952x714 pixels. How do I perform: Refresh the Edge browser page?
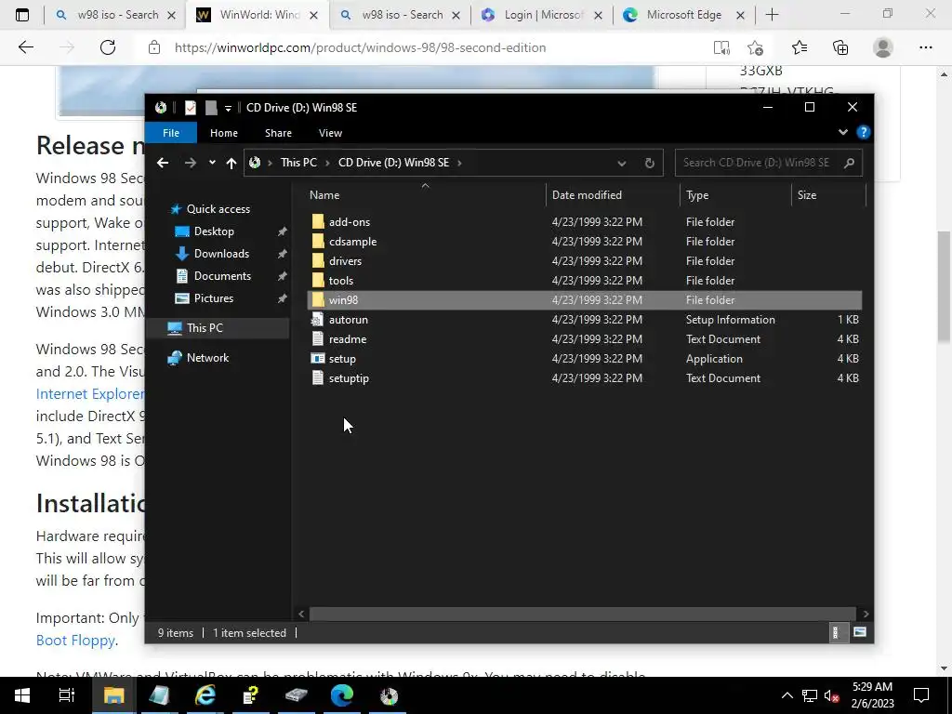click(x=108, y=47)
